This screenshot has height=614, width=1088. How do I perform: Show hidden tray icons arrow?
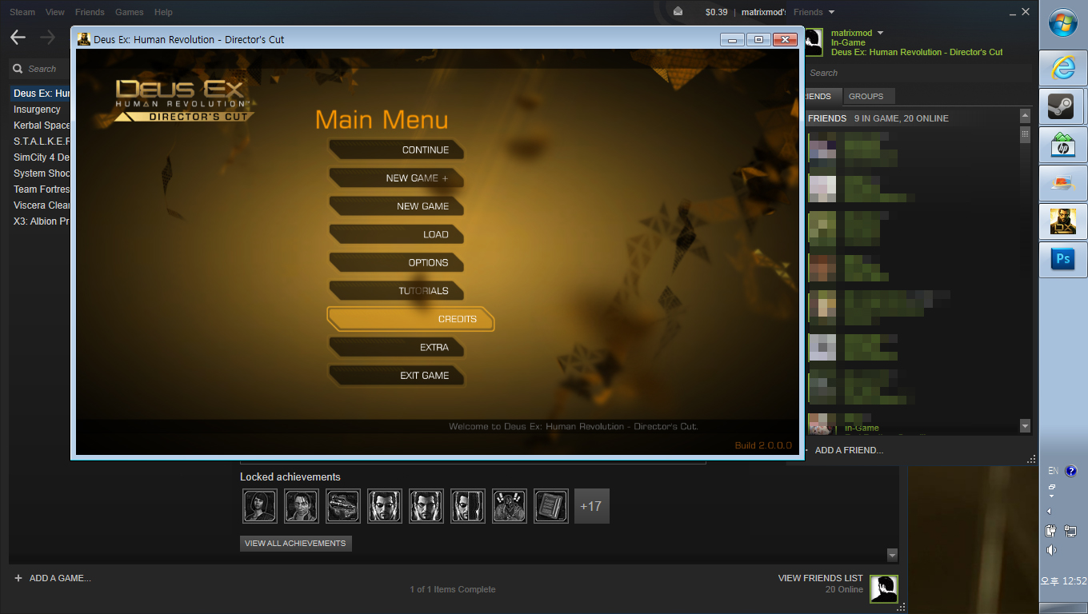[x=1049, y=511]
